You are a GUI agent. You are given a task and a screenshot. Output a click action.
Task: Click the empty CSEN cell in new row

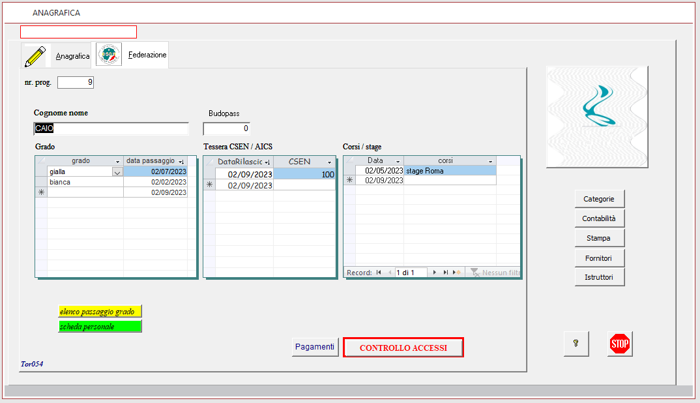click(304, 185)
